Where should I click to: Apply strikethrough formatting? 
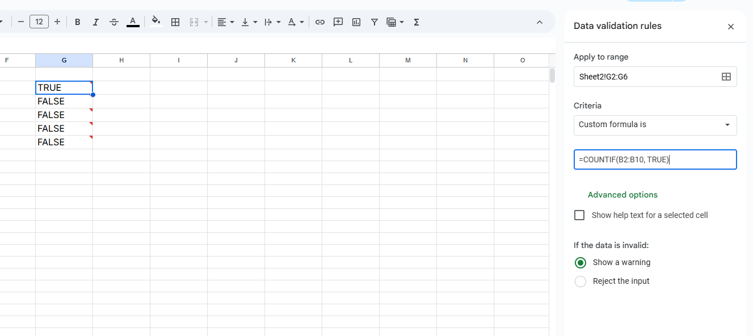click(114, 22)
